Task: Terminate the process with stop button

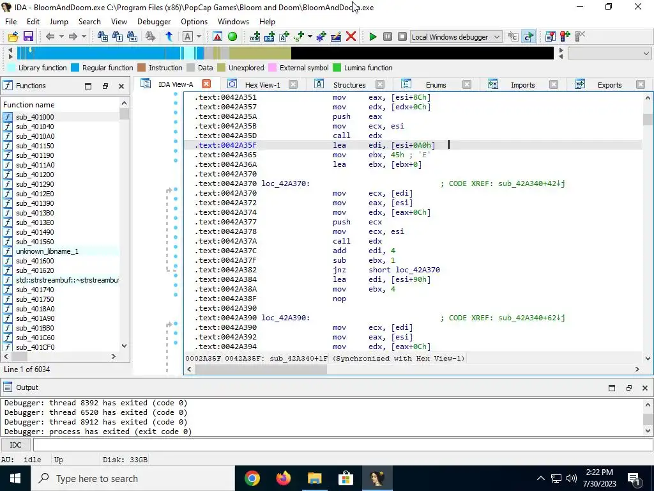Action: (402, 36)
